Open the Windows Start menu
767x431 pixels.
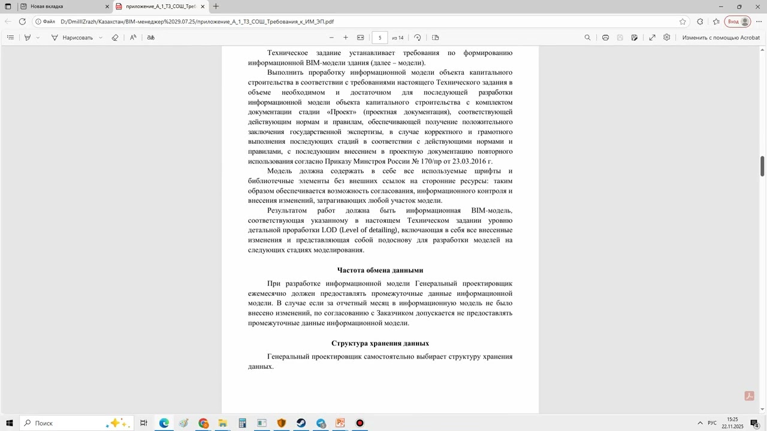(9, 423)
